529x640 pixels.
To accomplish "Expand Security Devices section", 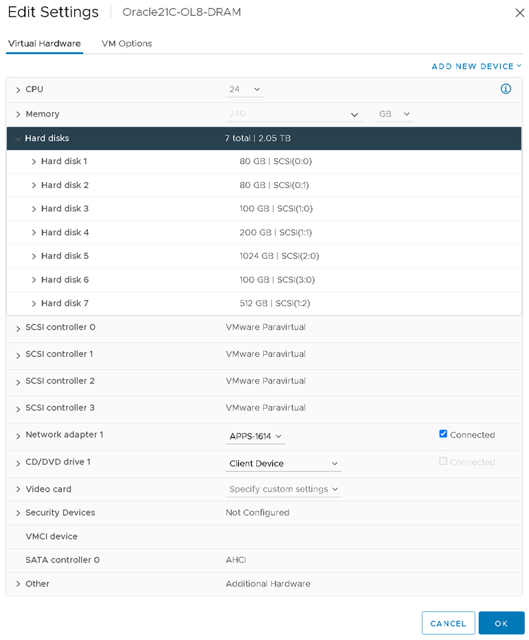I will 18,513.
